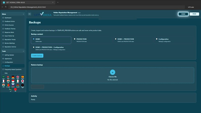Open Review Meetings page
The image size is (201, 113).
(x=13, y=43)
